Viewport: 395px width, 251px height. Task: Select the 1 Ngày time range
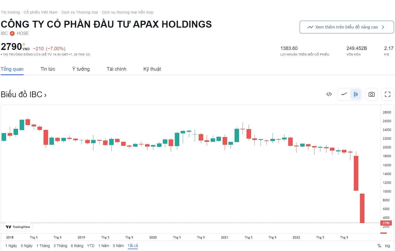tap(11, 246)
